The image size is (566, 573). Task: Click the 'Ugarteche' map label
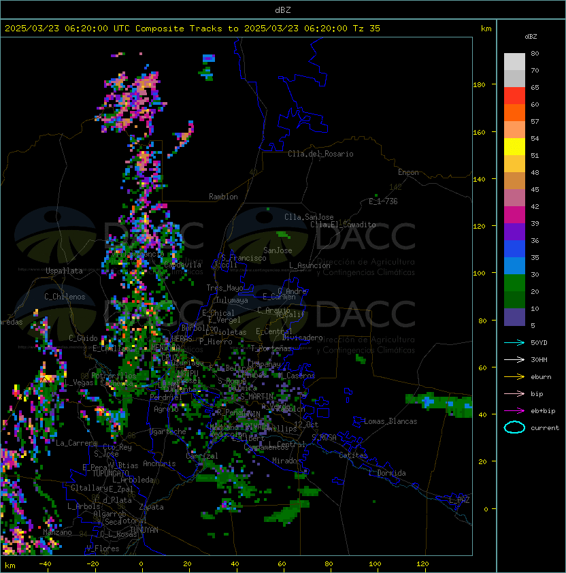(x=168, y=431)
